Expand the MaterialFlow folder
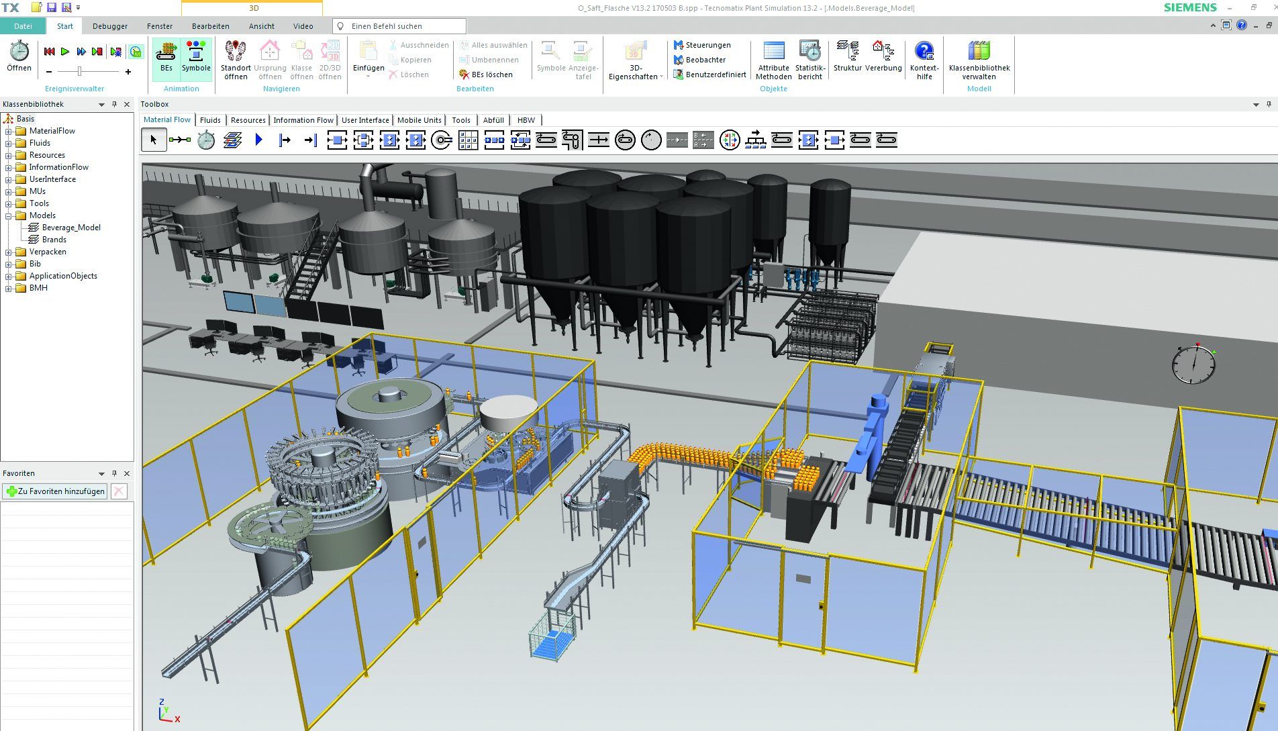This screenshot has width=1278, height=731. tap(9, 131)
